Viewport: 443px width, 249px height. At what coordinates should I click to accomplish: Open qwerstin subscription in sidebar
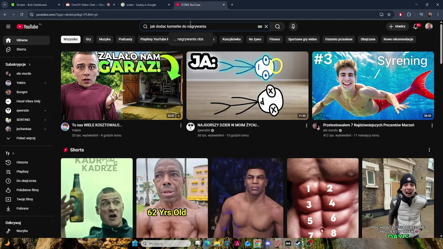click(26, 111)
